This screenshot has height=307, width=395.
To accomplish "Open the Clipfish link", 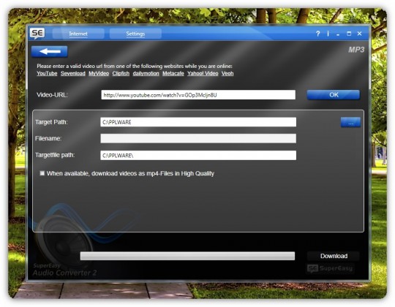I will 121,74.
